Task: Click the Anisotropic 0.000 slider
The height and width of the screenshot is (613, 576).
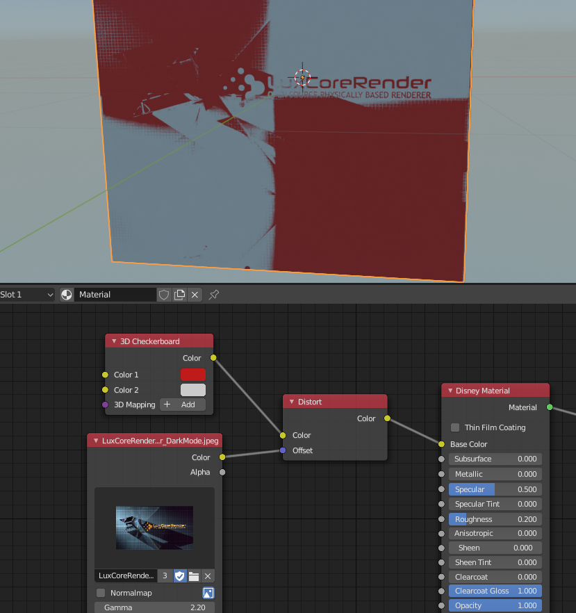Action: [x=495, y=533]
